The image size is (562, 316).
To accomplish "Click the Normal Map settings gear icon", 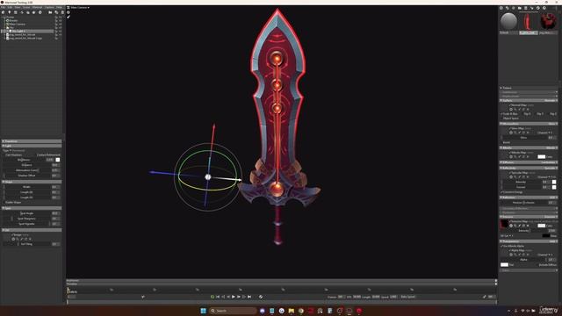I will click(511, 109).
